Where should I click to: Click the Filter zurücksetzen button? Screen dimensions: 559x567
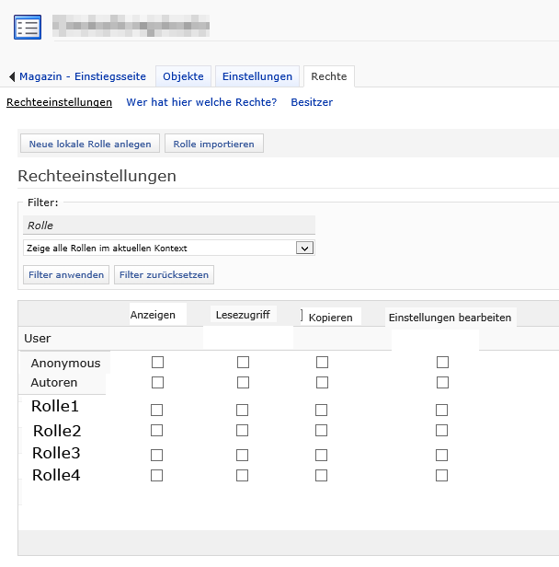tap(164, 274)
